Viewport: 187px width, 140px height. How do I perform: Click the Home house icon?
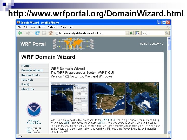pyautogui.click(x=50, y=33)
